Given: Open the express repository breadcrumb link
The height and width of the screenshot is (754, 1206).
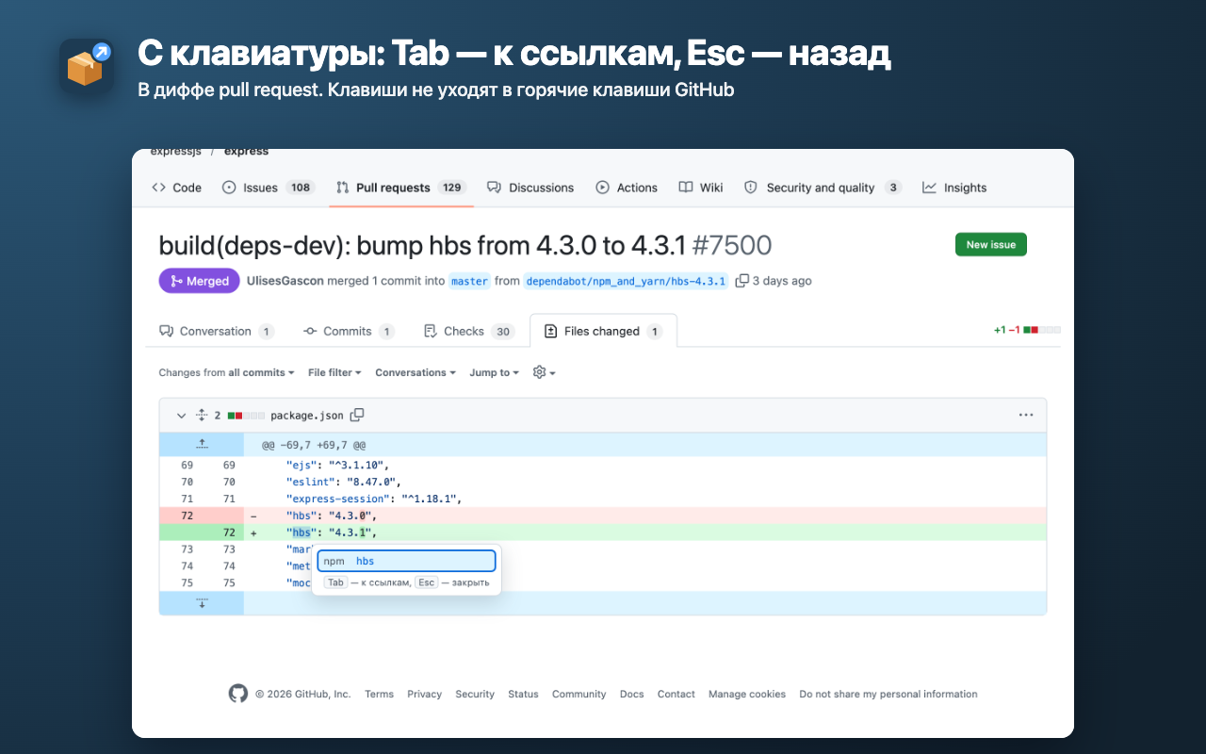Looking at the screenshot, I should click(246, 152).
